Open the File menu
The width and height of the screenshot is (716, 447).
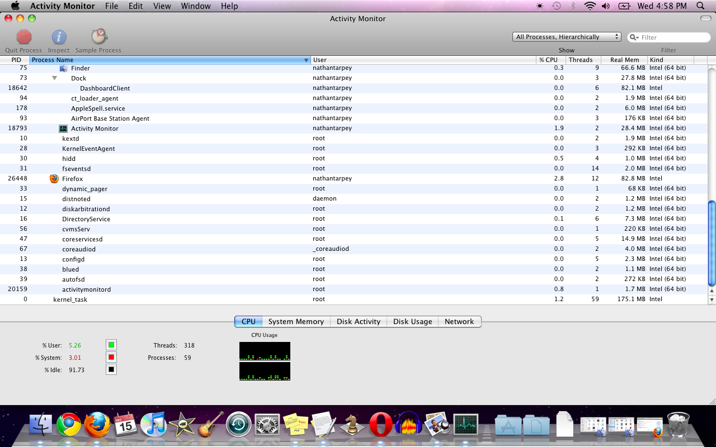point(112,6)
